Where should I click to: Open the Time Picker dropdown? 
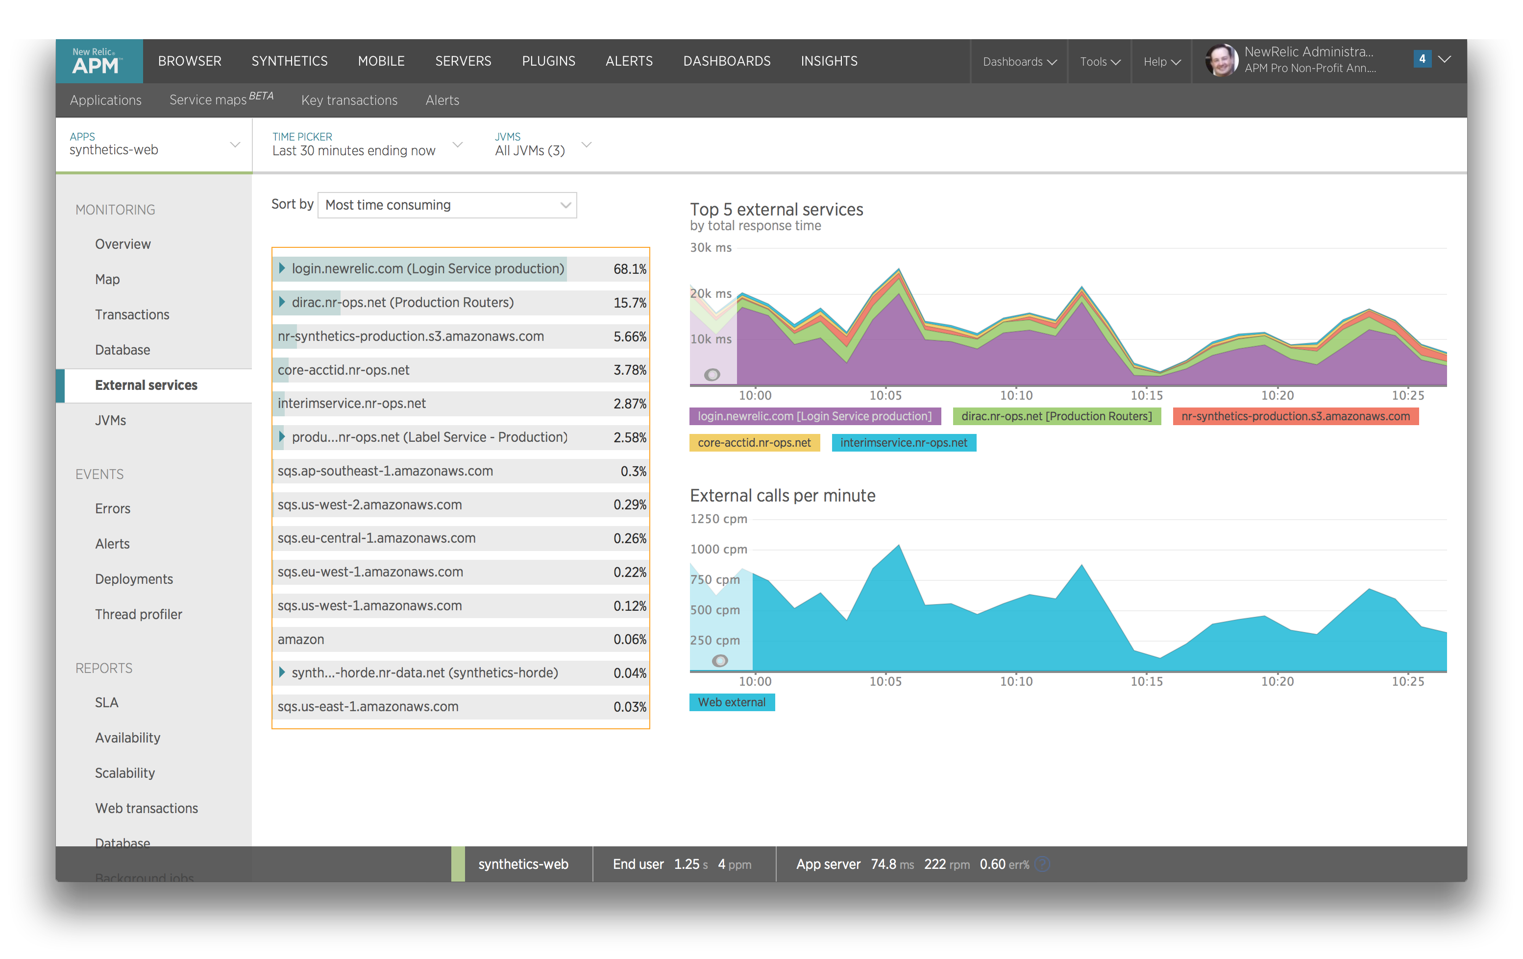367,145
